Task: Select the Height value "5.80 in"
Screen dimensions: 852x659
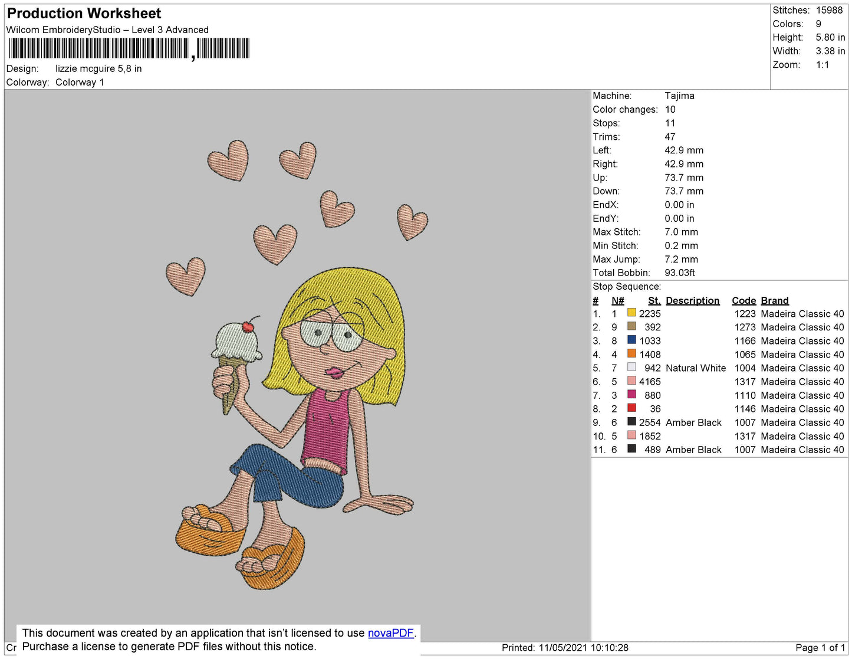Action: pyautogui.click(x=830, y=37)
